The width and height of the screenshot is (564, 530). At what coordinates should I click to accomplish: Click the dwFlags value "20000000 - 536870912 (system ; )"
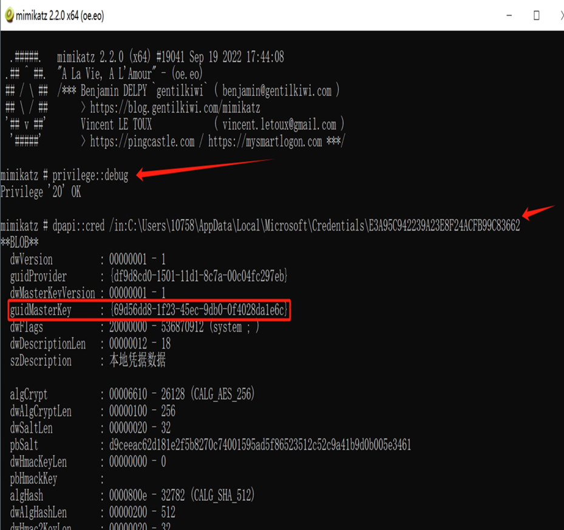point(184,327)
